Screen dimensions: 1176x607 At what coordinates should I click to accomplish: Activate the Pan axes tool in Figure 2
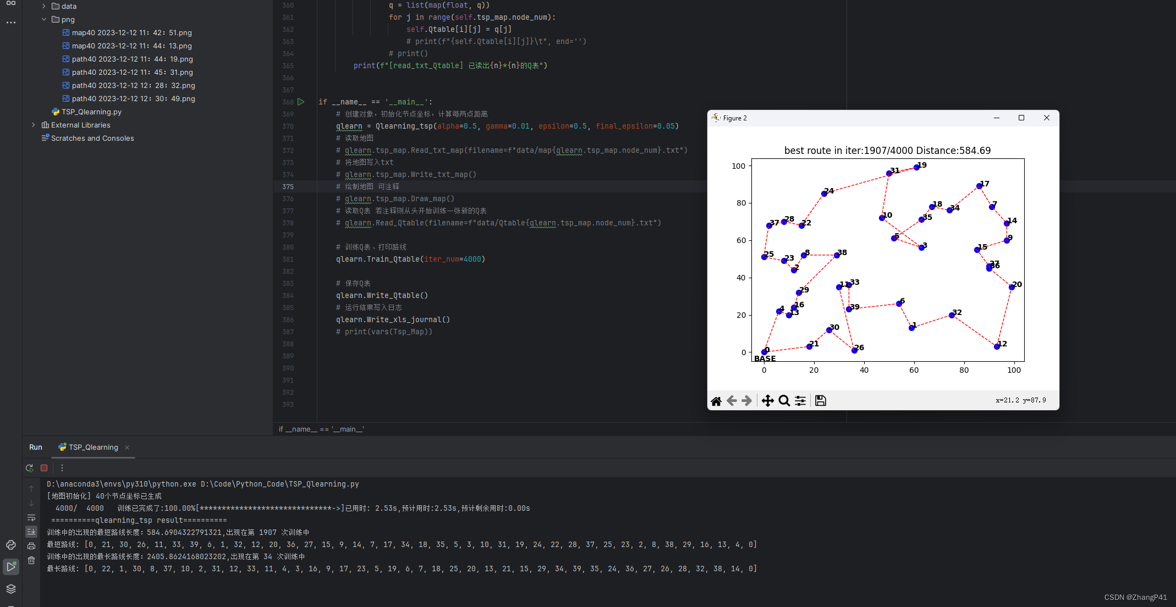click(767, 401)
